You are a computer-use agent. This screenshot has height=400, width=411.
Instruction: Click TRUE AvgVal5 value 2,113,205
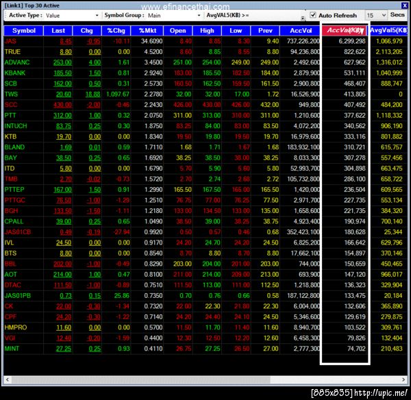point(388,51)
